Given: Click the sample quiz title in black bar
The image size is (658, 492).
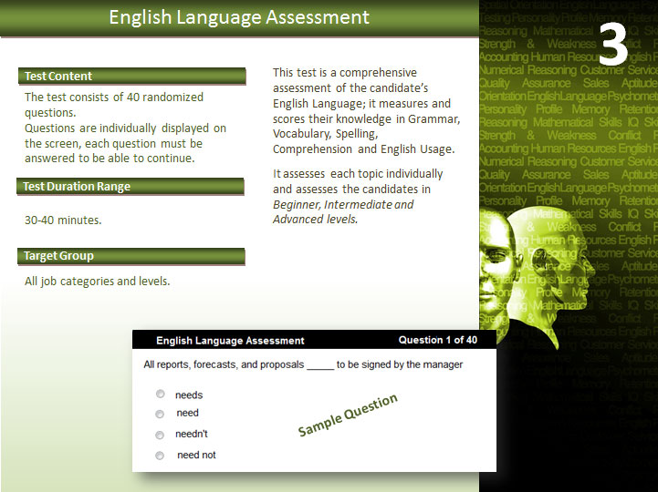Looking at the screenshot, I should 230,341.
